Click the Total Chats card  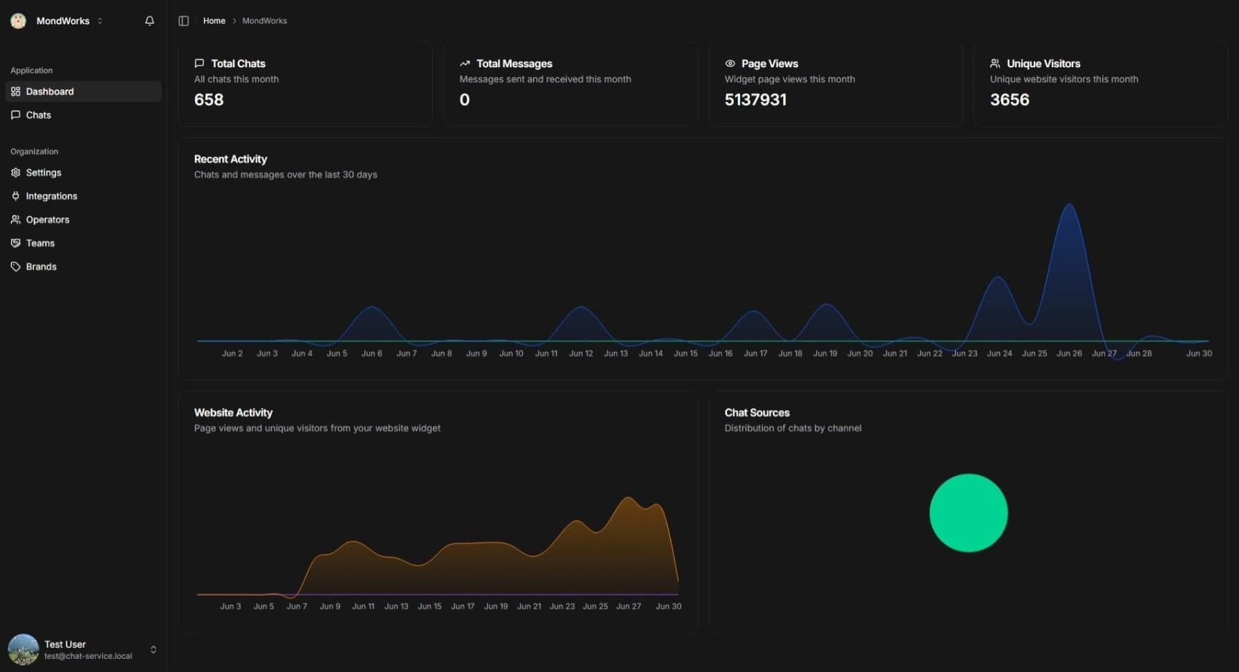[305, 85]
